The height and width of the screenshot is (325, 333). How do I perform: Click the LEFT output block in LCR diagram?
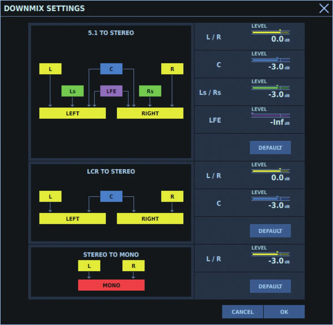click(x=72, y=219)
